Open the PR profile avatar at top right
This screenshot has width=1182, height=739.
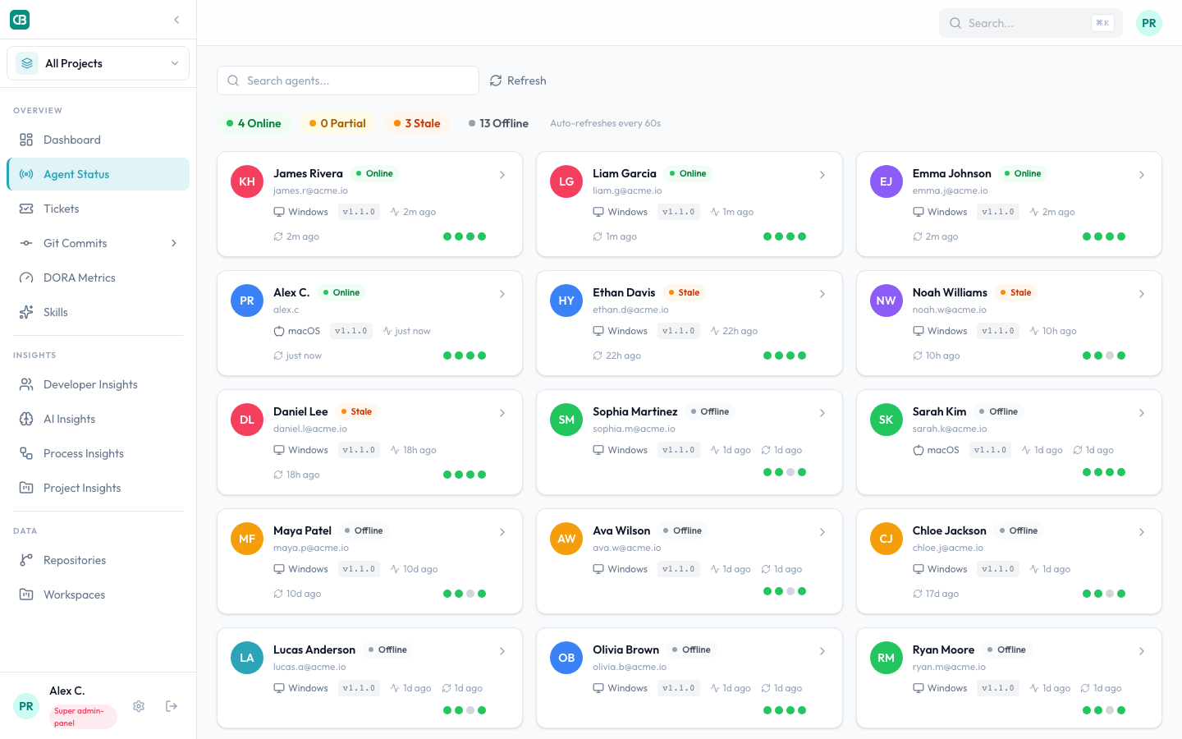(1149, 23)
